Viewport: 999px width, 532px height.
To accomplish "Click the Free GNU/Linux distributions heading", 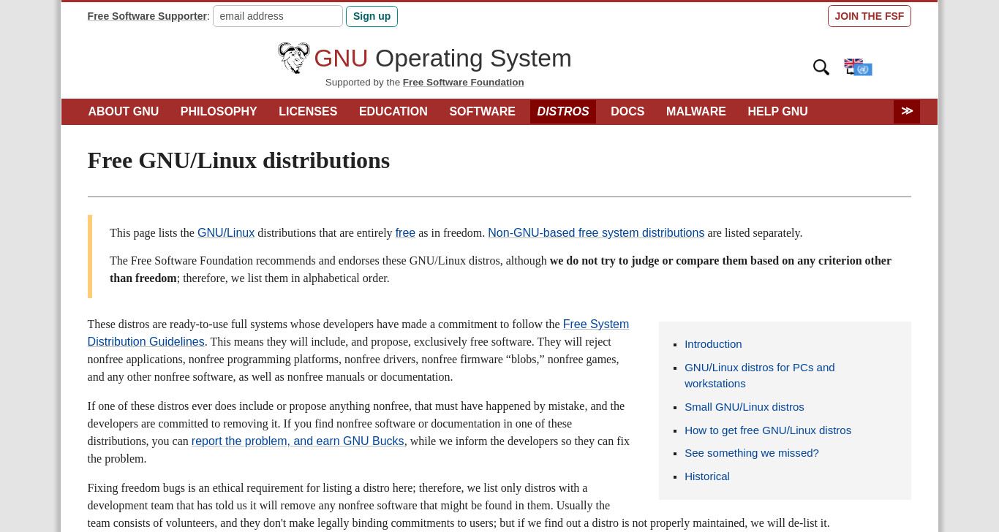I will click(238, 160).
